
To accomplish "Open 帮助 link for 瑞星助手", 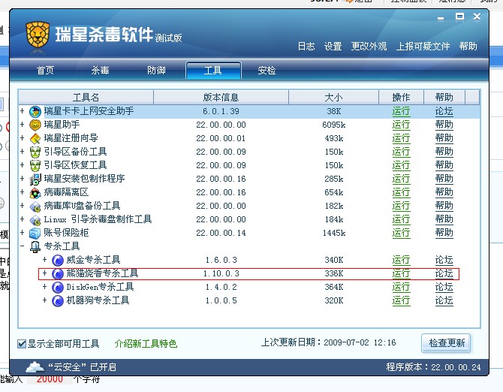I will [444, 125].
